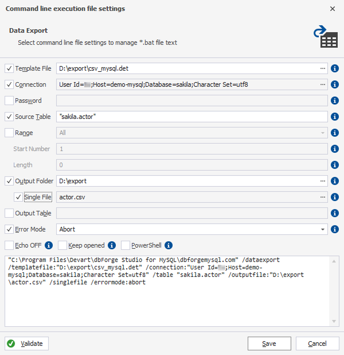View info icon for Output Folder
The image size is (344, 355).
tap(335, 181)
